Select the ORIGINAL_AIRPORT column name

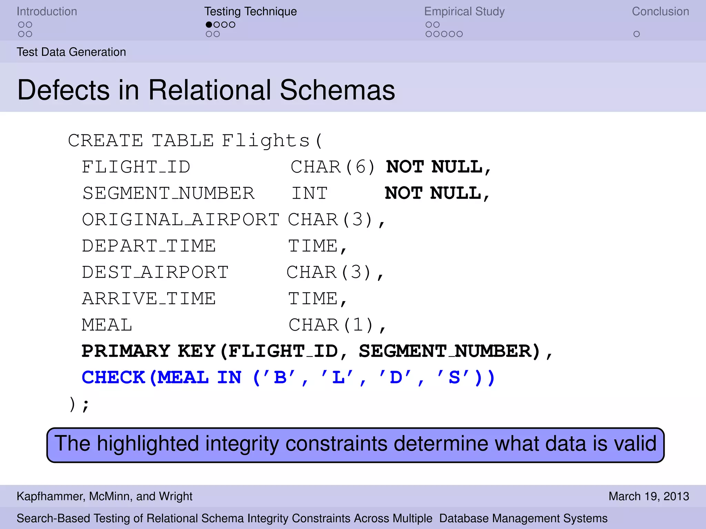(x=181, y=220)
